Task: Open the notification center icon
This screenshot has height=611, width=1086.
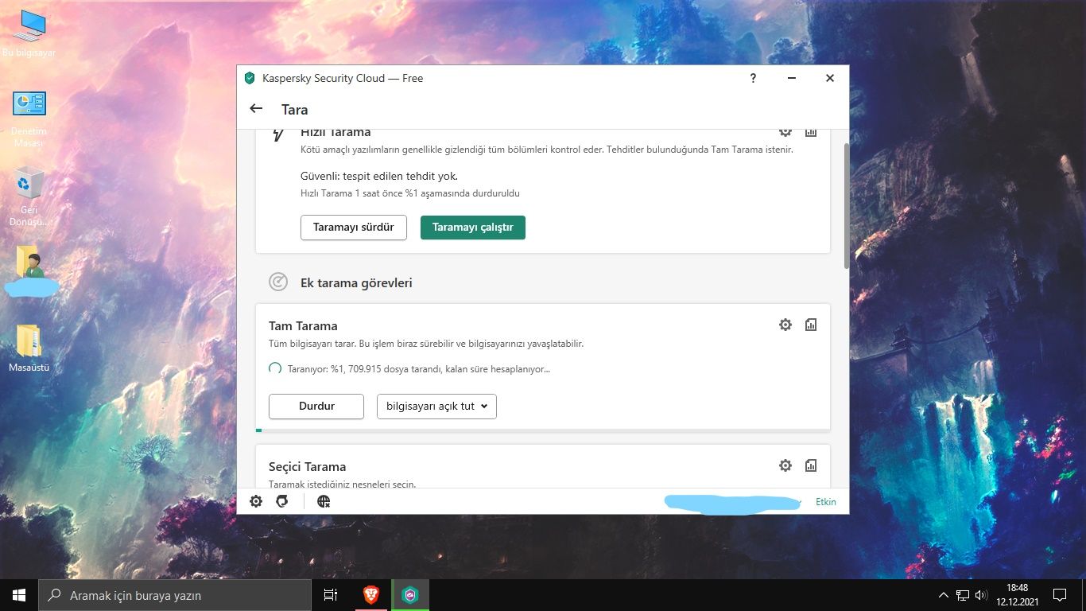Action: (x=1060, y=595)
